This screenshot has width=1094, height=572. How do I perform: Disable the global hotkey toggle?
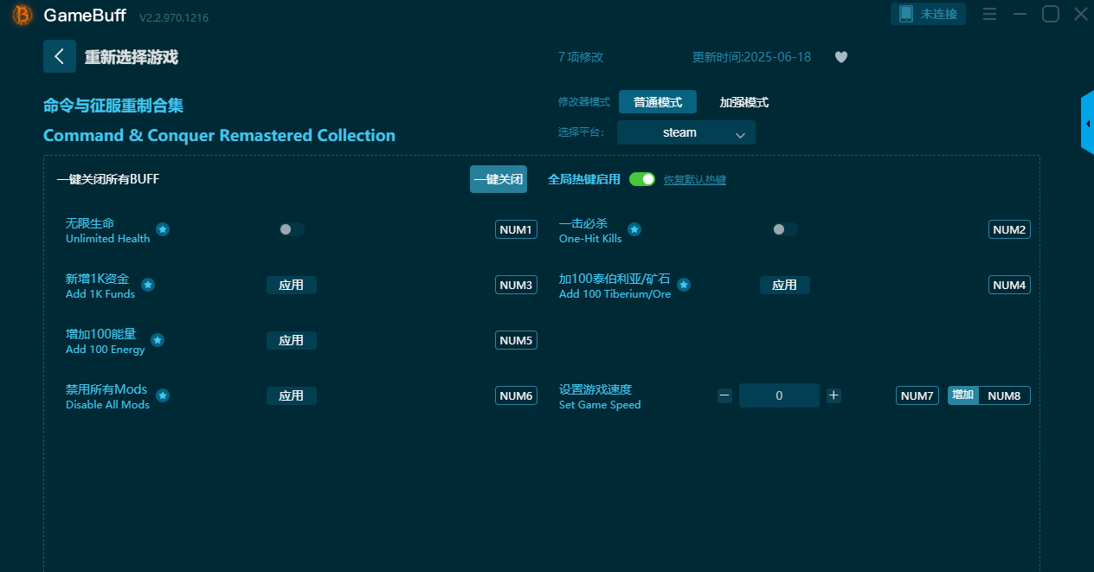642,179
